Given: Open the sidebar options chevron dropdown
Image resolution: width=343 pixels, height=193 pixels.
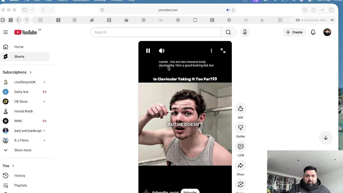Looking at the screenshot, I should (32, 10).
